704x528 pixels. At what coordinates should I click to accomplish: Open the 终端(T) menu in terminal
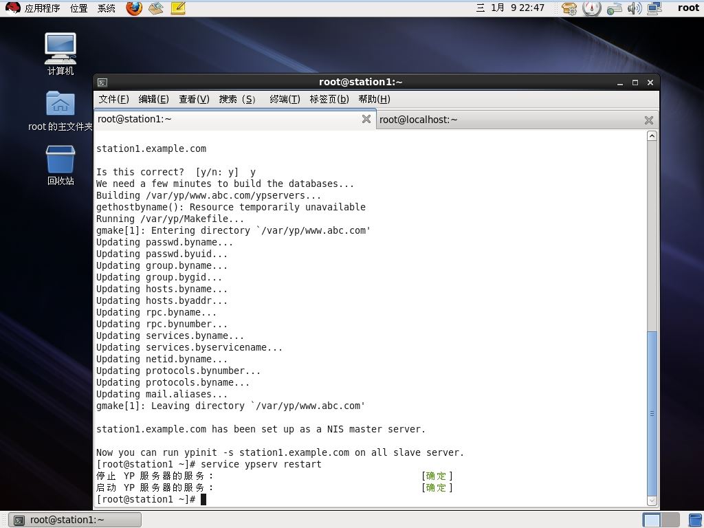(285, 99)
